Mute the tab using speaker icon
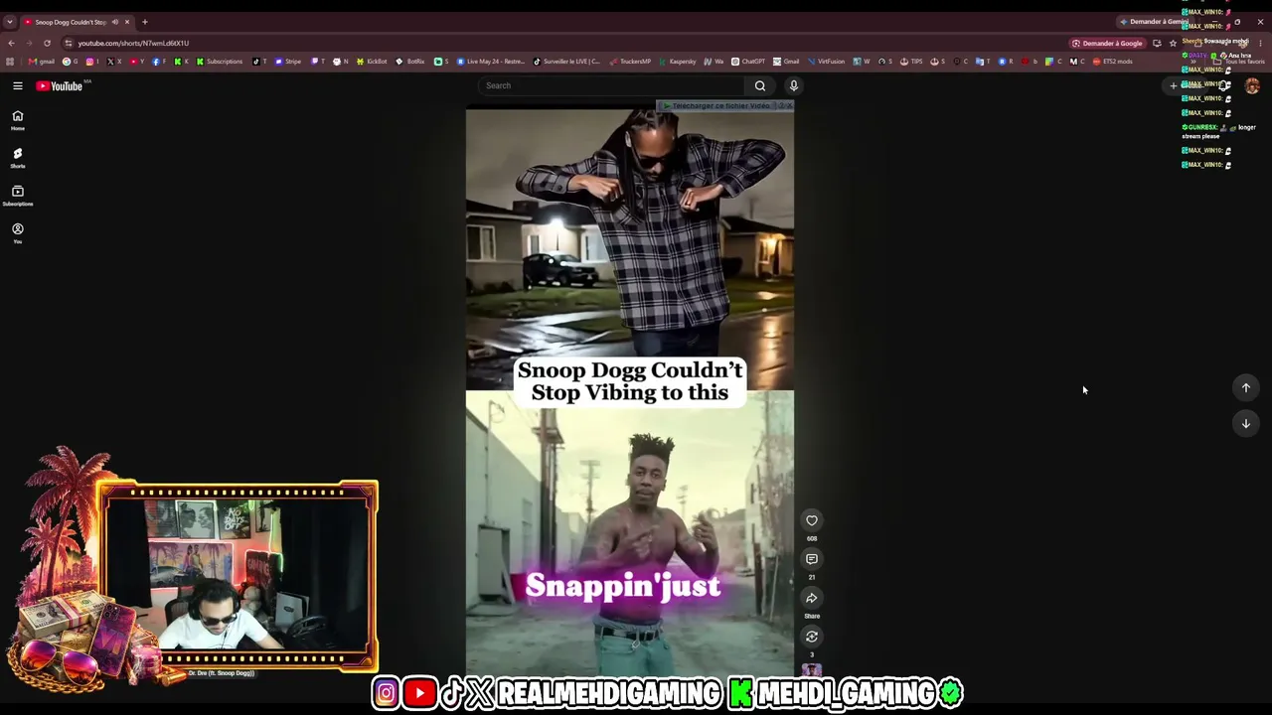Viewport: 1272px width, 715px height. coord(115,22)
